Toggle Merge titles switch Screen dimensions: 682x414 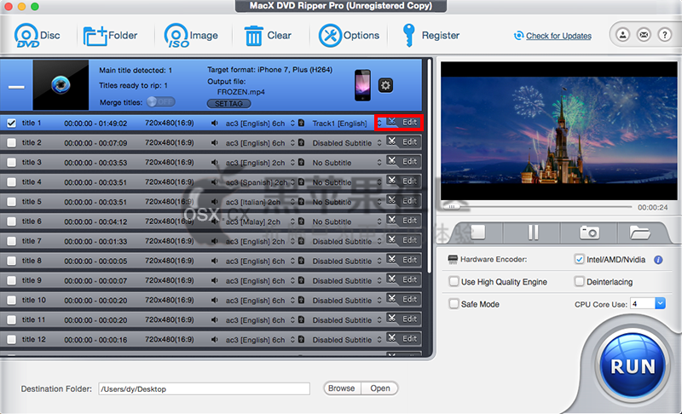[x=161, y=102]
